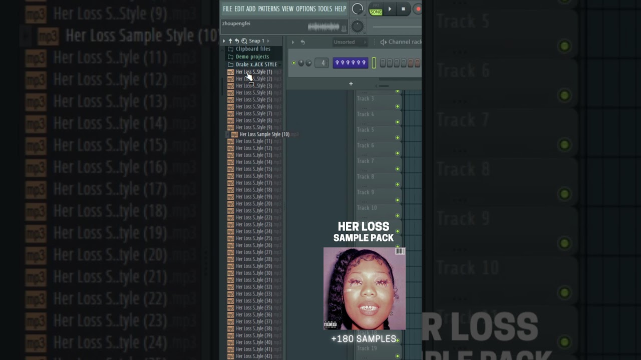Click mp3 icon of Her Loss S..Style (3)
This screenshot has width=641, height=360.
pyautogui.click(x=230, y=86)
